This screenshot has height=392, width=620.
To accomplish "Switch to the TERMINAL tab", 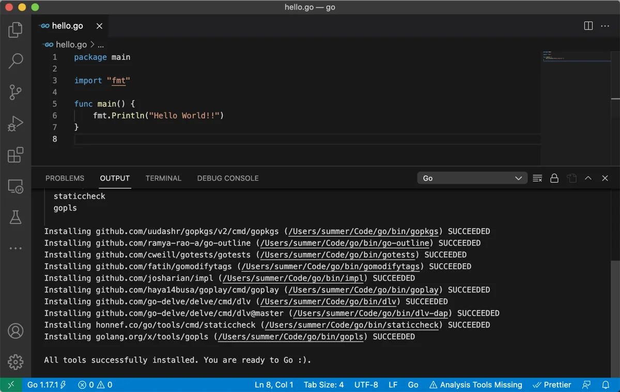I will click(163, 178).
